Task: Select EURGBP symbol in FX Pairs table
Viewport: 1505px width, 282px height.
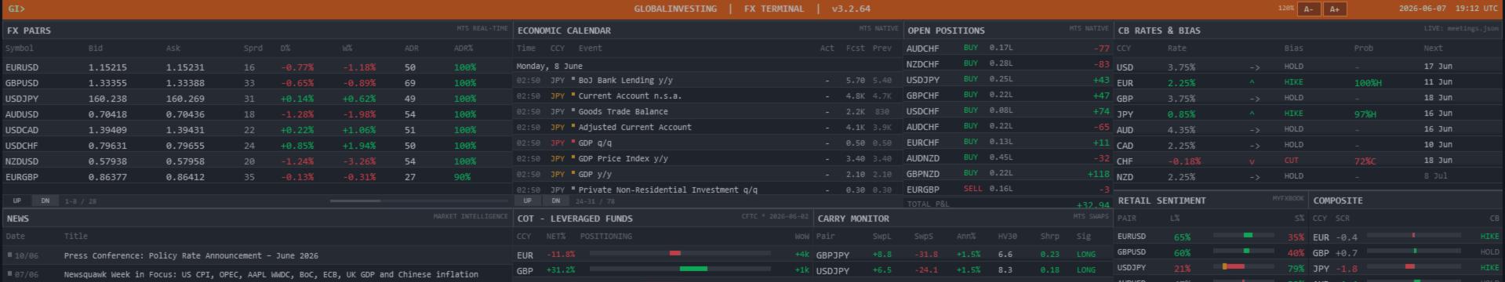Action: (x=22, y=177)
